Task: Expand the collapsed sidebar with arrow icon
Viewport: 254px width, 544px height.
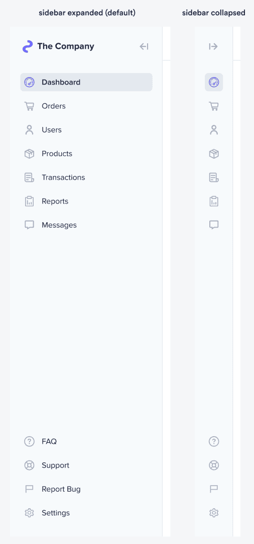Action: 213,46
